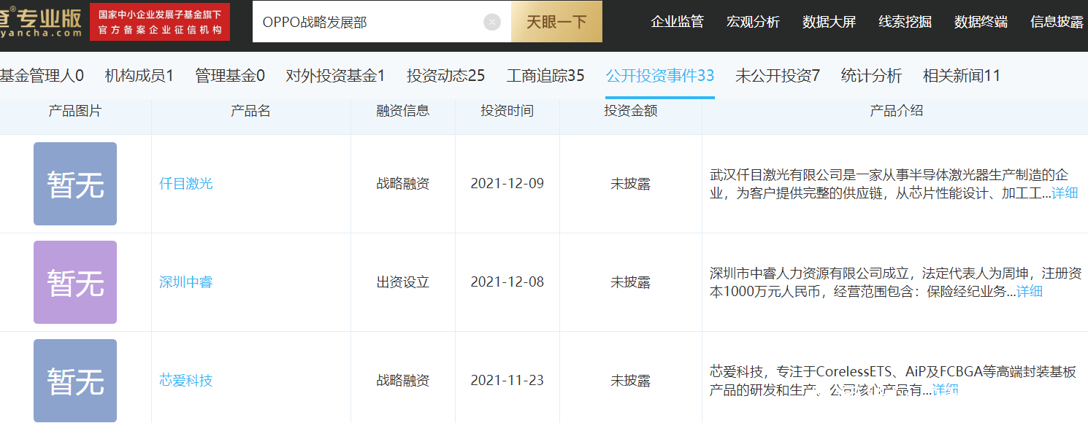Click the 深圳市中睿人力资源有限公司 description text
Screen dimensions: 1088x423
click(x=895, y=282)
